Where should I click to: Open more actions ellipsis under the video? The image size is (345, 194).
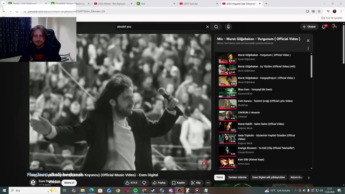point(208,183)
